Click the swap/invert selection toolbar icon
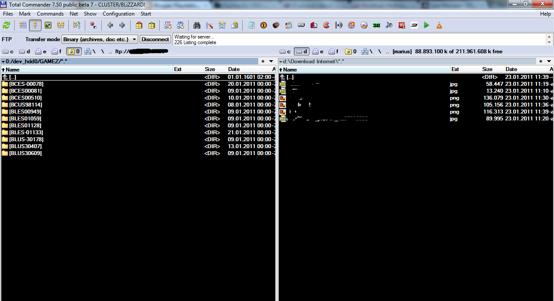The width and height of the screenshot is (554, 301). [x=77, y=25]
